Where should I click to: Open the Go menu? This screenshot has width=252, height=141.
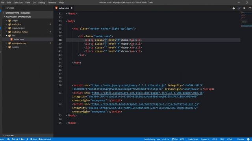(x=34, y=3)
